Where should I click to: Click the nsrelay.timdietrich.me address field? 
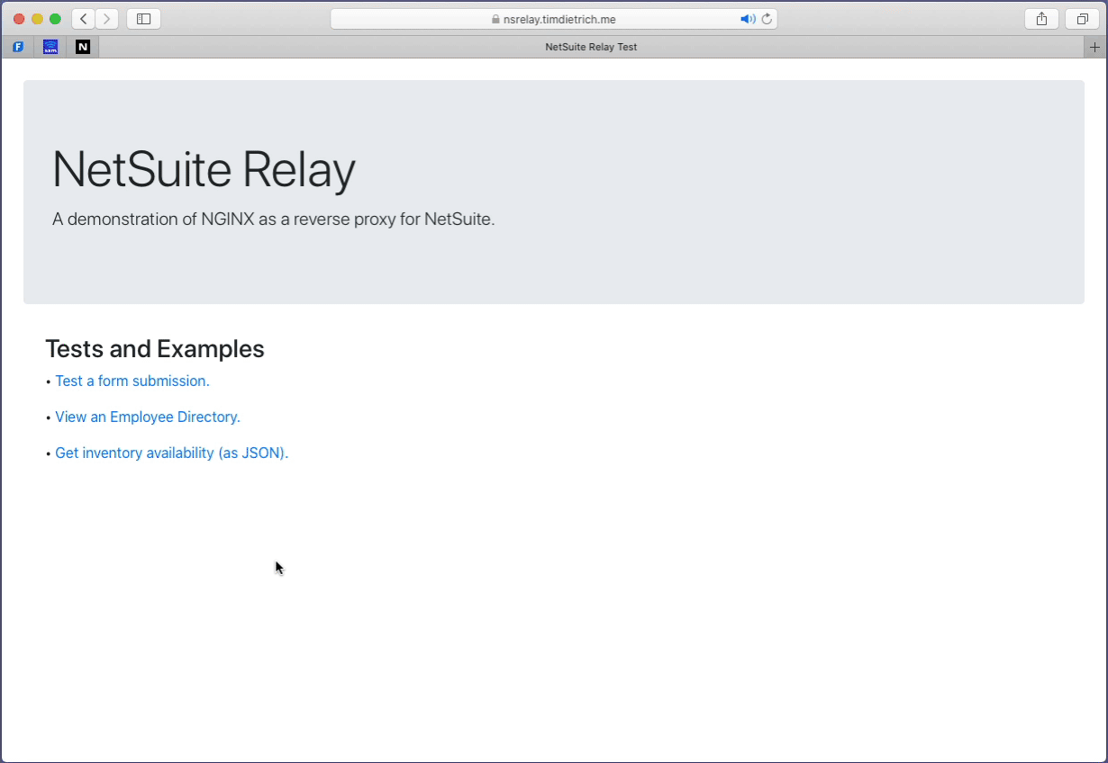(x=554, y=19)
